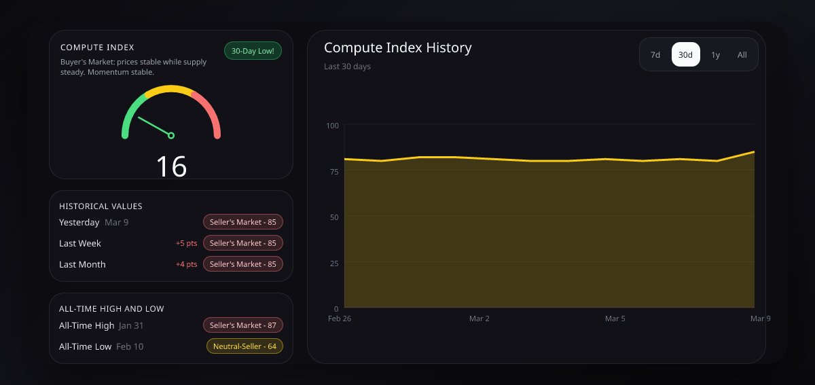Switch chart range to 7d
The width and height of the screenshot is (815, 385).
[655, 55]
